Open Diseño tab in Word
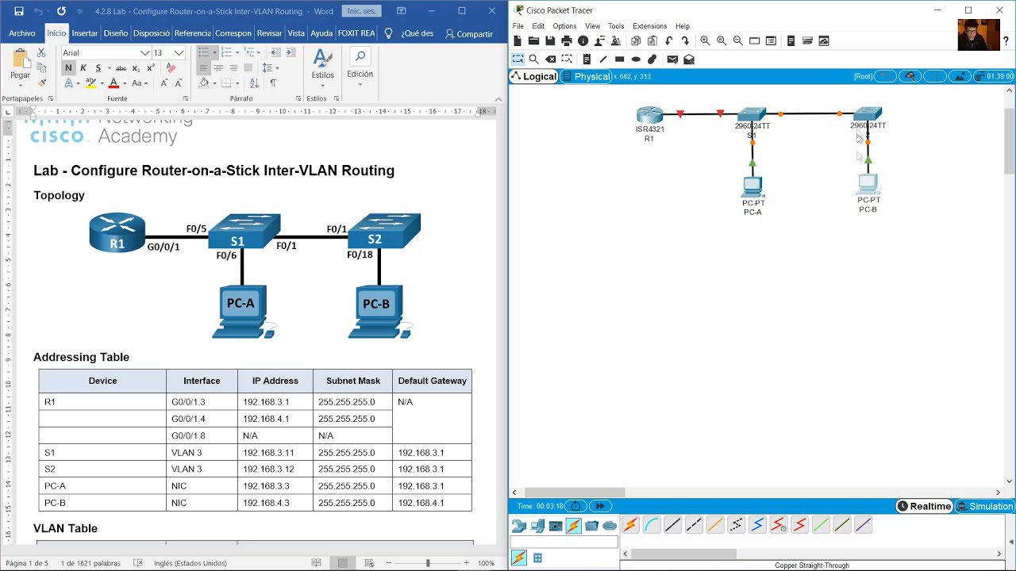1016x571 pixels. [x=115, y=33]
